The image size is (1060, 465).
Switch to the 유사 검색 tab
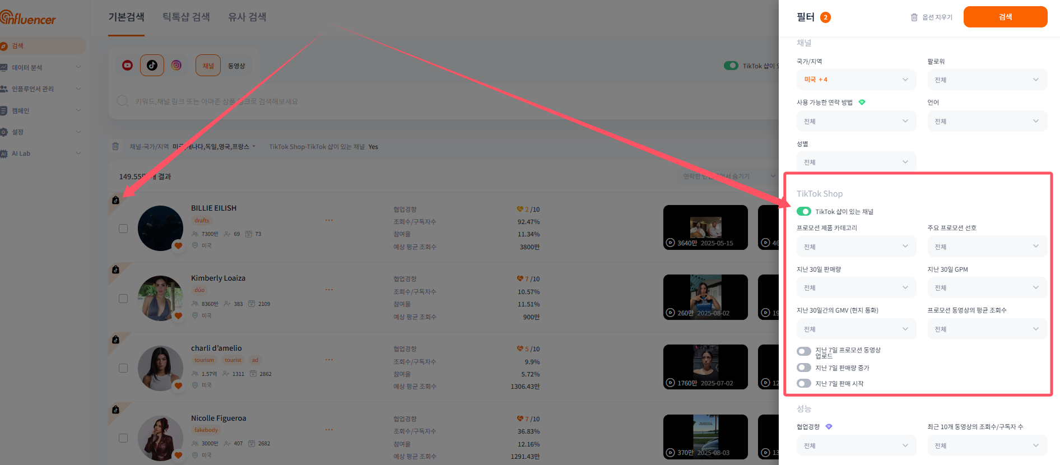247,17
